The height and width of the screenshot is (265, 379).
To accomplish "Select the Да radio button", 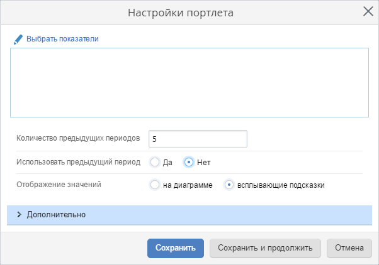I will [x=155, y=162].
